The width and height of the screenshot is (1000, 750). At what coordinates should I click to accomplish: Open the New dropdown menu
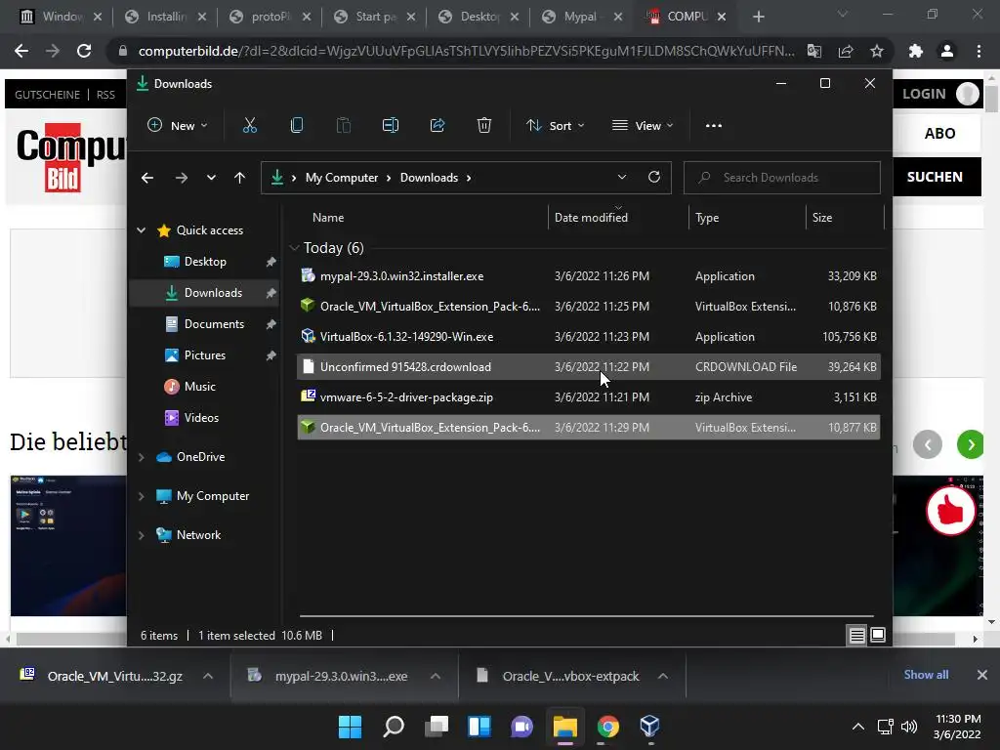(x=178, y=126)
